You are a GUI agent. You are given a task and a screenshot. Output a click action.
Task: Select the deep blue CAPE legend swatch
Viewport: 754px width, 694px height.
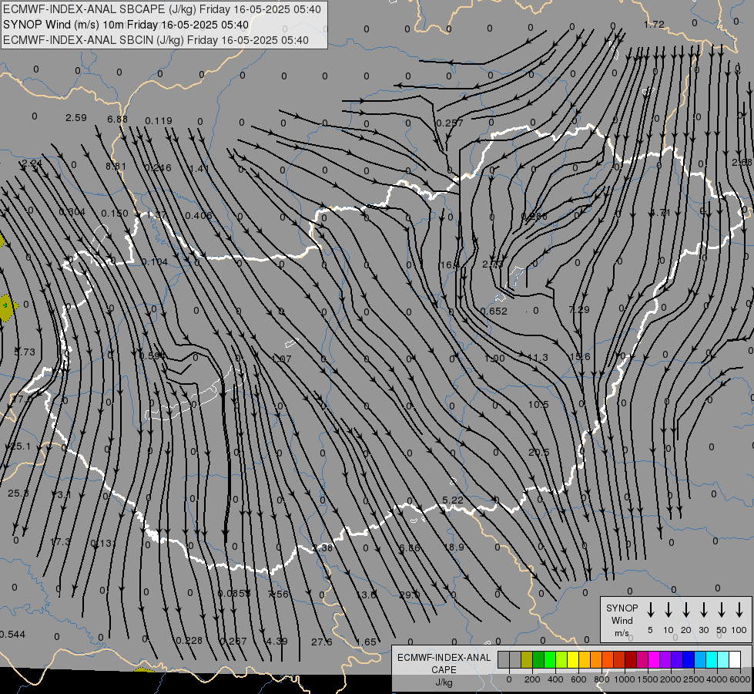(x=688, y=659)
